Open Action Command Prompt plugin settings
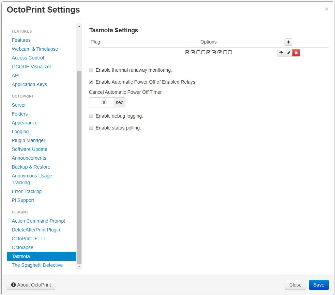The image size is (335, 295). [39, 221]
